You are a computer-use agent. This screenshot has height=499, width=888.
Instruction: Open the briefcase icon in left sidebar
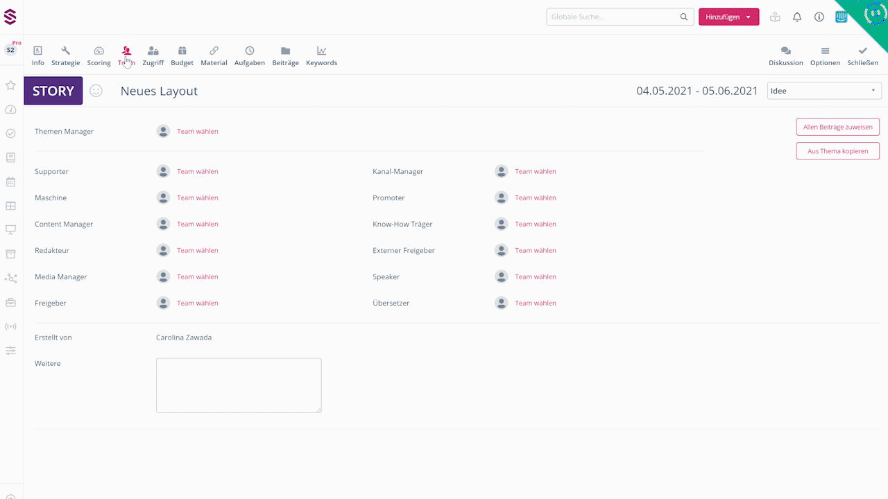tap(10, 302)
